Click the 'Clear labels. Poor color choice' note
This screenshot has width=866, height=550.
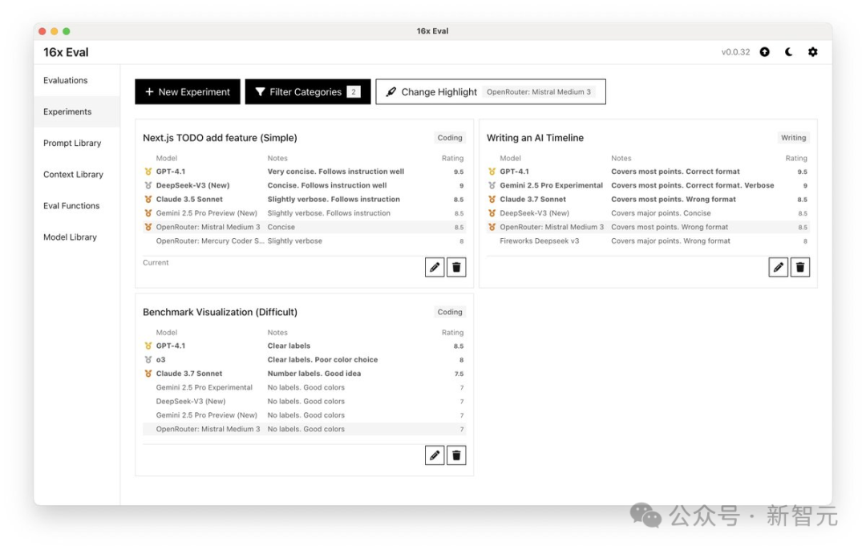[322, 359]
